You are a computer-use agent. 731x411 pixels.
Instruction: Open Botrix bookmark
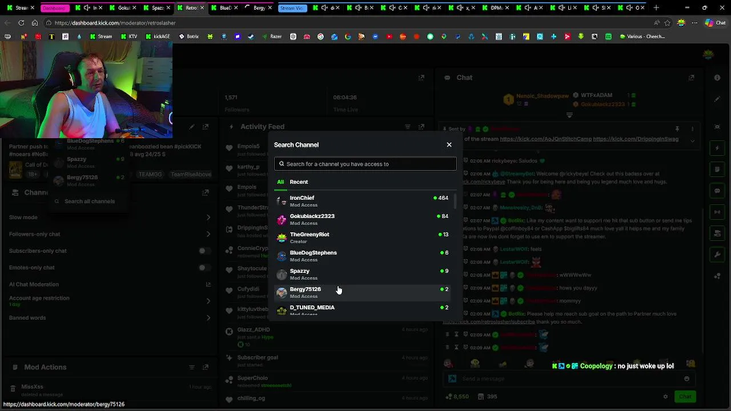pyautogui.click(x=189, y=37)
